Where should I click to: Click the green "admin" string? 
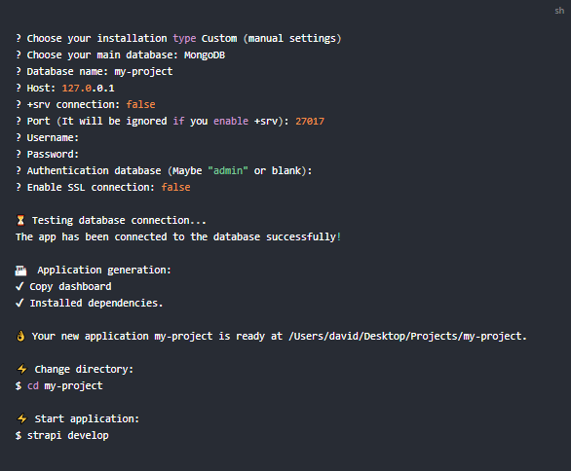tap(228, 171)
